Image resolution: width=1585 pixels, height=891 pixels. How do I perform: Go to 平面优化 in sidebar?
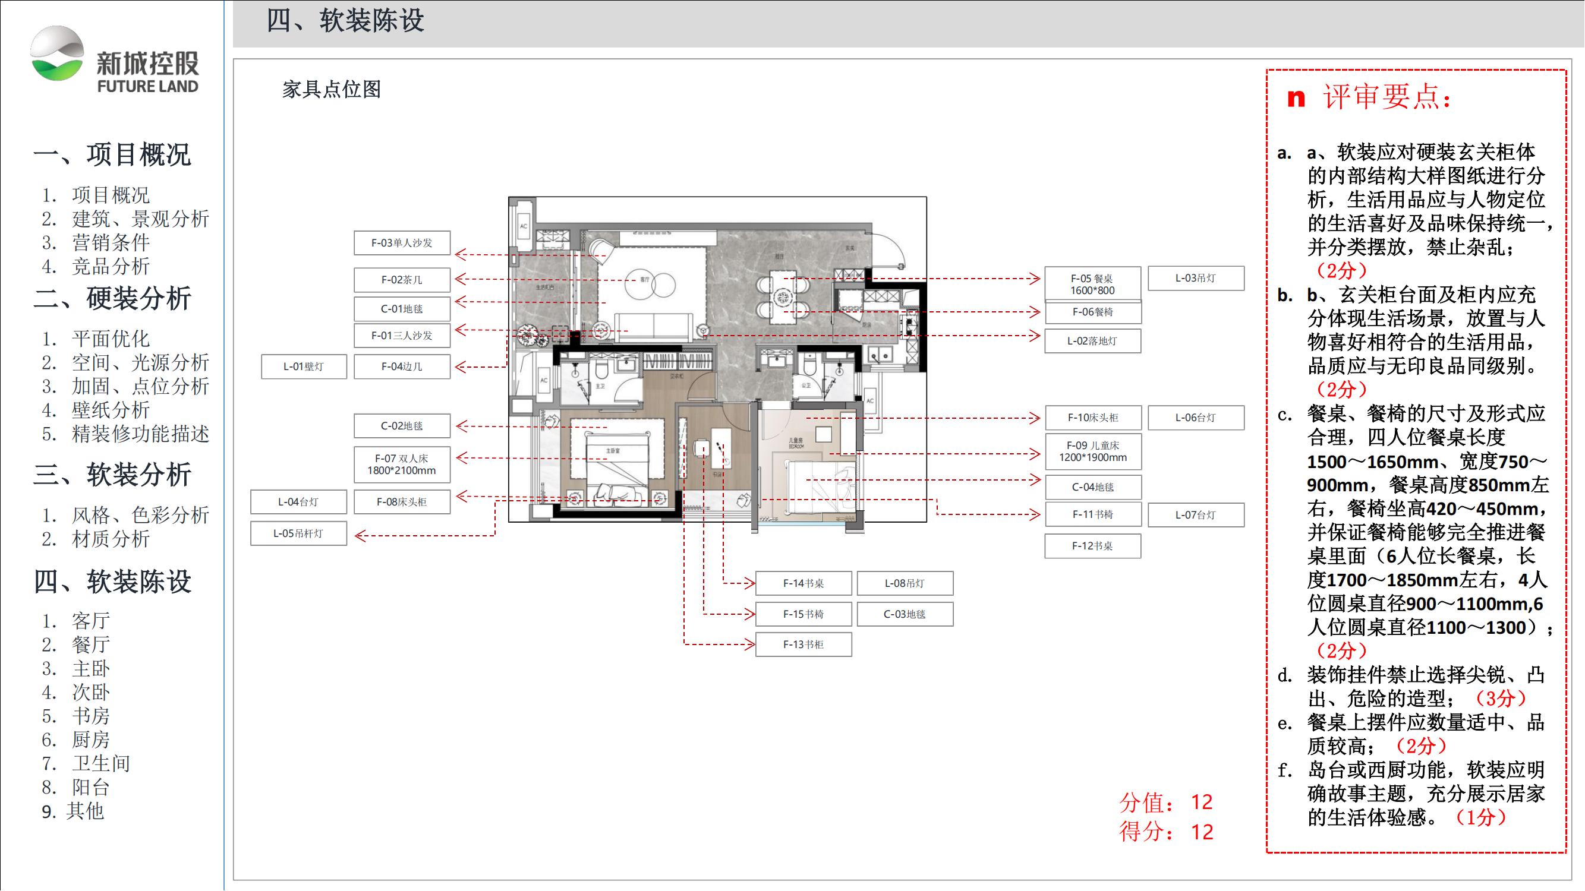(x=111, y=339)
